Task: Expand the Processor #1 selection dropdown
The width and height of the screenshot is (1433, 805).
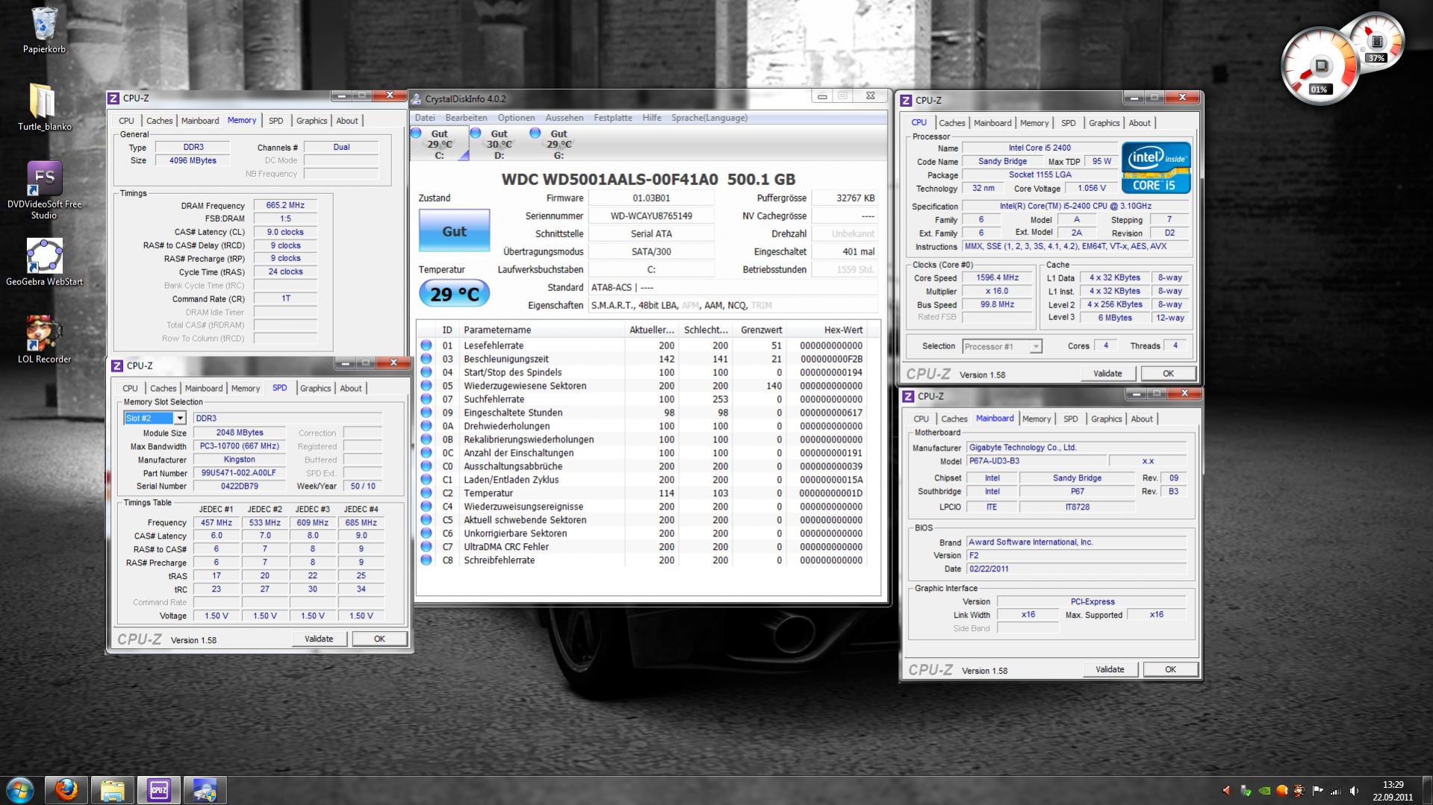Action: pyautogui.click(x=1036, y=346)
